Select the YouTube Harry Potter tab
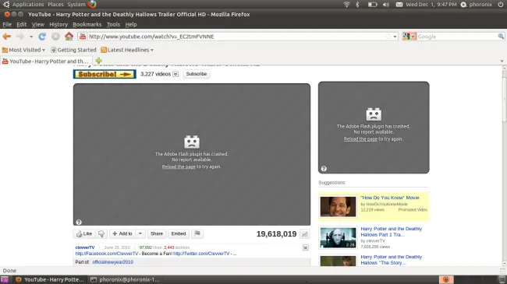507x284 pixels. 47,61
